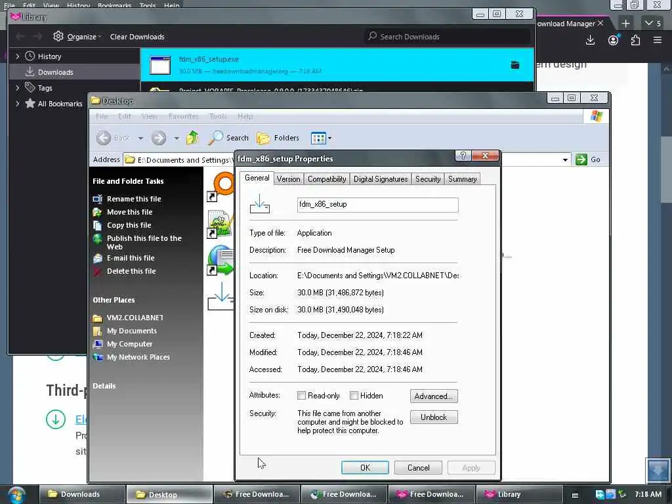Expand the Tags tree item in Library
672x504 pixels.
[x=18, y=88]
